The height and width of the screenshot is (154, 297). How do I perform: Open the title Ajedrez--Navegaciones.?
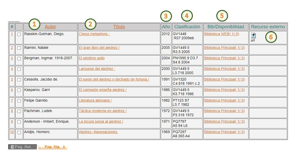pyautogui.click(x=98, y=132)
